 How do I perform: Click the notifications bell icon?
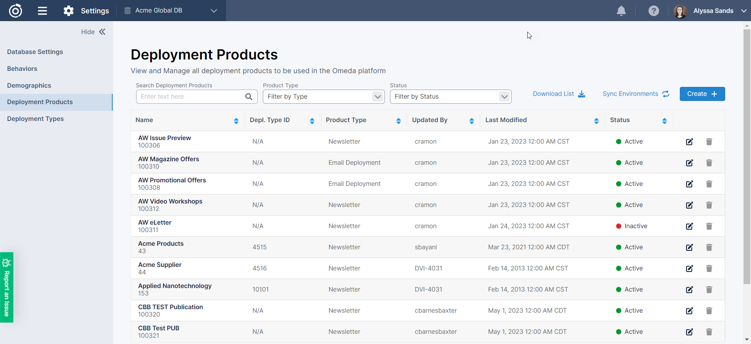[x=621, y=11]
